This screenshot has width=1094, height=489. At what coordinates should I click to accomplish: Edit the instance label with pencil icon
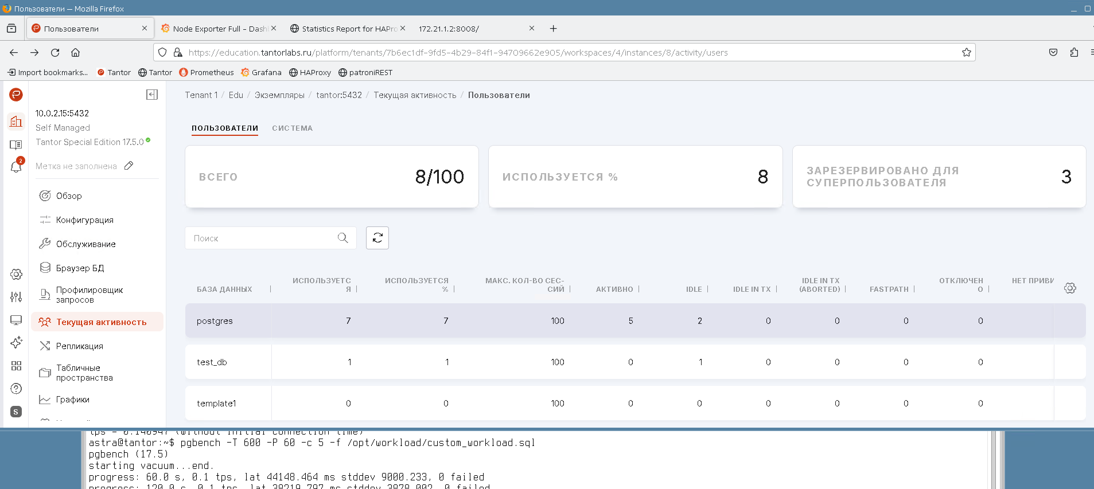tap(129, 166)
